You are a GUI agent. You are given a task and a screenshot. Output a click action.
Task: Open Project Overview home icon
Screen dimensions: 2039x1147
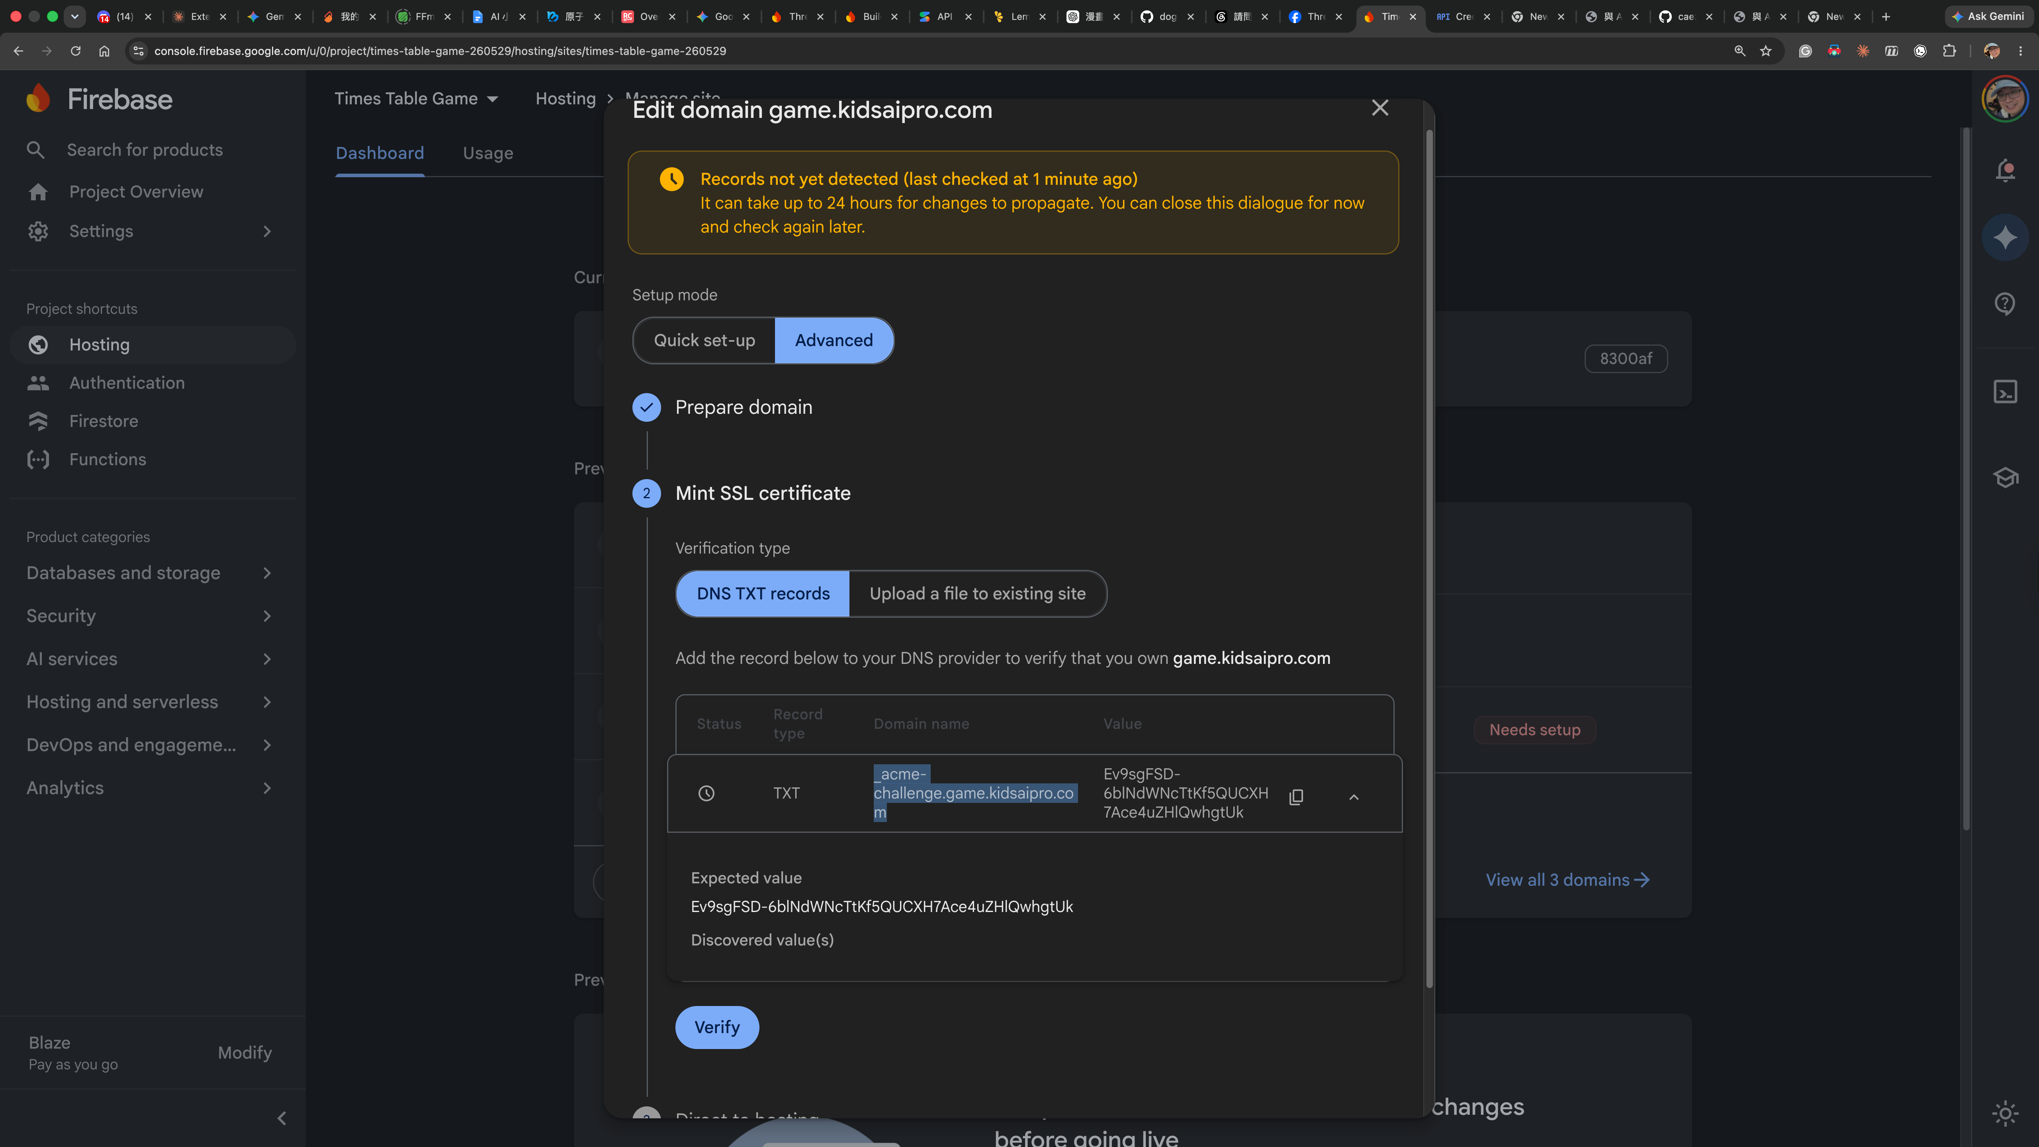(x=38, y=192)
